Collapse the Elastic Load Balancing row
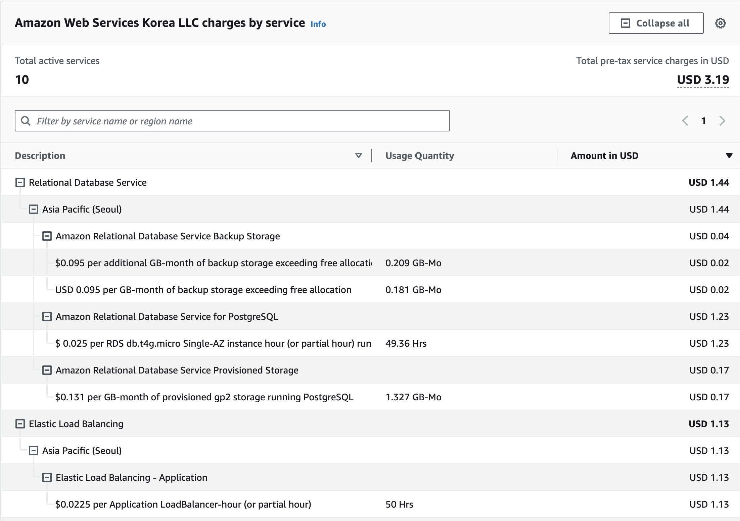This screenshot has height=521, width=740. point(20,424)
